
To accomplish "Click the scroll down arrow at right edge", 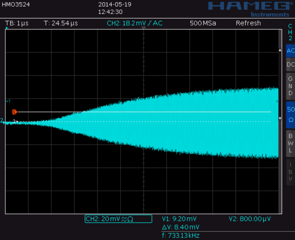I will 280,119.
